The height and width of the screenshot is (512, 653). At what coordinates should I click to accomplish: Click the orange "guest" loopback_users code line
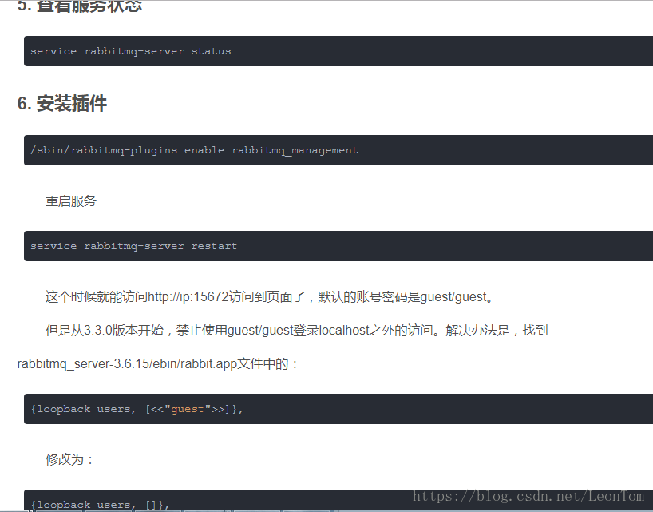tap(137, 409)
